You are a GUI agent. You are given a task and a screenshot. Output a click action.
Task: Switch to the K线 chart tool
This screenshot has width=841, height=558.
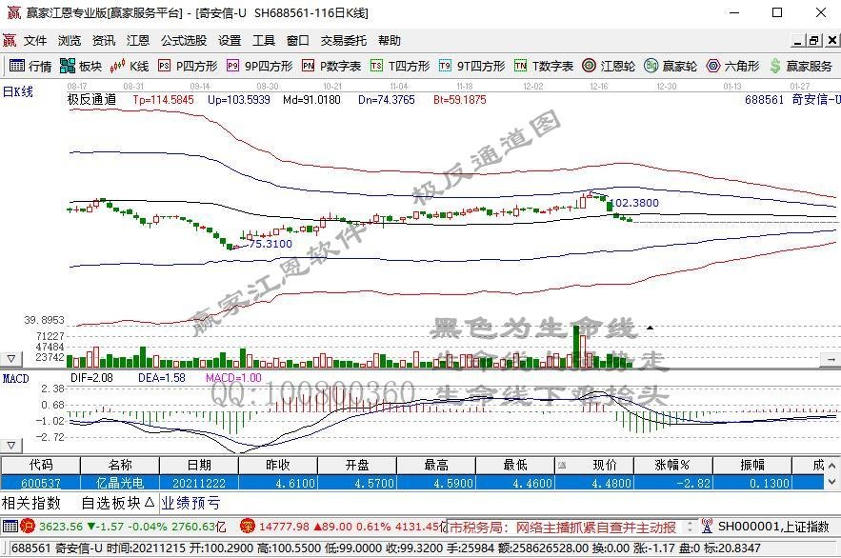click(129, 66)
